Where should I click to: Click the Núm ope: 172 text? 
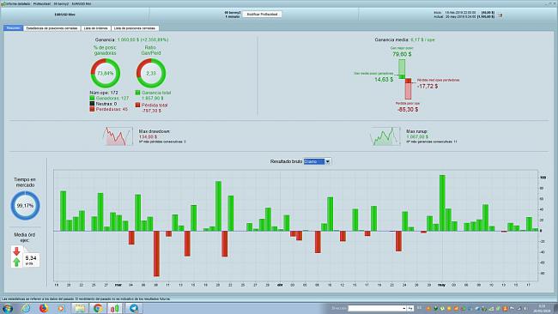[x=104, y=93]
